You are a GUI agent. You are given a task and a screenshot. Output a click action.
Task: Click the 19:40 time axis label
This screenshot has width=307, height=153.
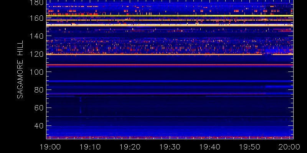click(x=210, y=147)
